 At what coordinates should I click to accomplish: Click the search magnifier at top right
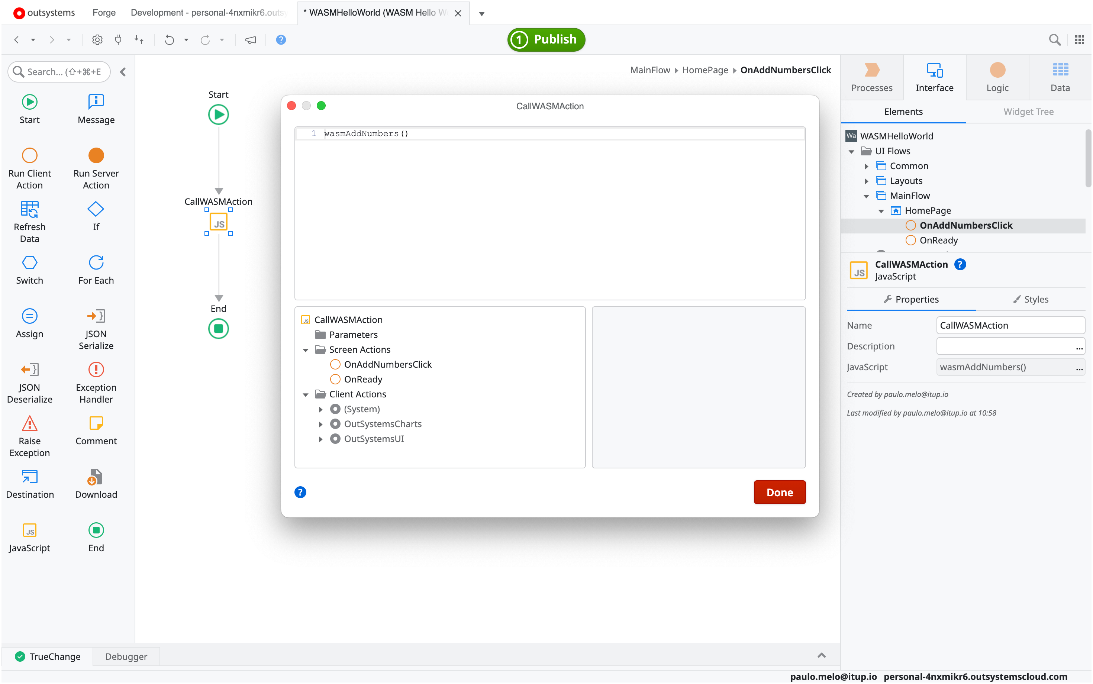click(x=1055, y=40)
